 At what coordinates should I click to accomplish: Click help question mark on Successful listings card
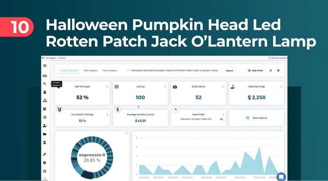point(107,115)
